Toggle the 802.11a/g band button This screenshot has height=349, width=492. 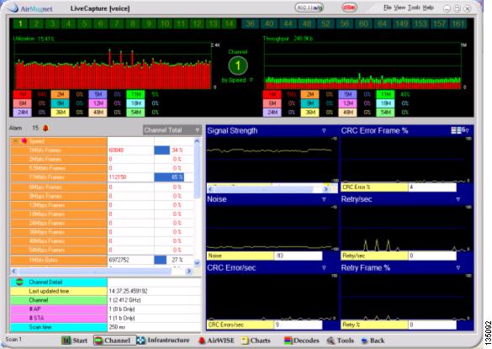click(x=309, y=8)
